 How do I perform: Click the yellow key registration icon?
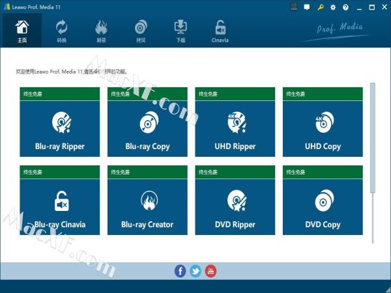[x=320, y=7]
